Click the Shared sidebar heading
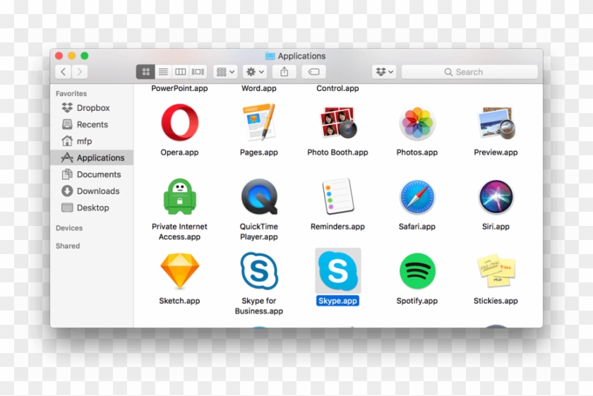The image size is (593, 396). (68, 246)
